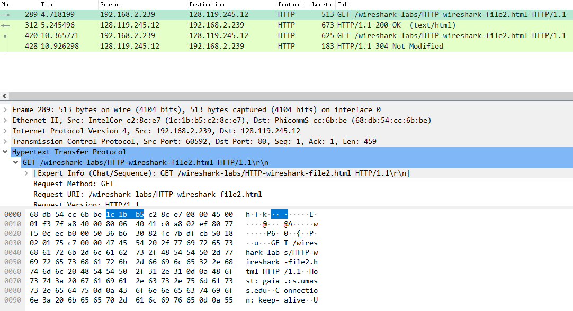The width and height of the screenshot is (573, 311).
Task: Expand the Transmission Control Protocol node
Action: tap(5, 142)
